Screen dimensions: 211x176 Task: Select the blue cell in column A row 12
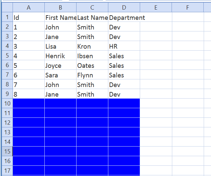[28, 123]
